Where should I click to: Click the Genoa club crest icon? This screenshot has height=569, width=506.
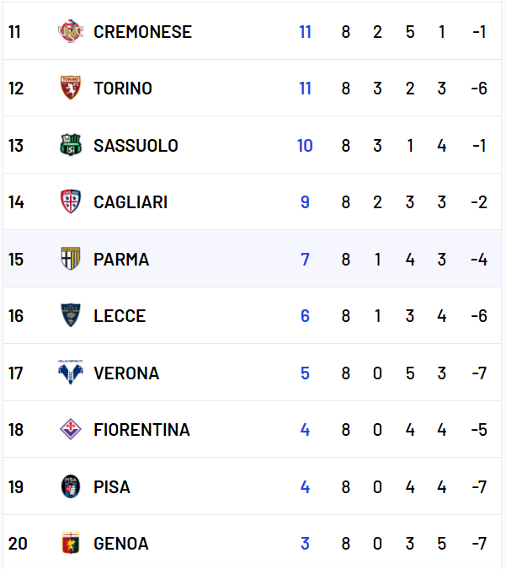[x=71, y=544]
